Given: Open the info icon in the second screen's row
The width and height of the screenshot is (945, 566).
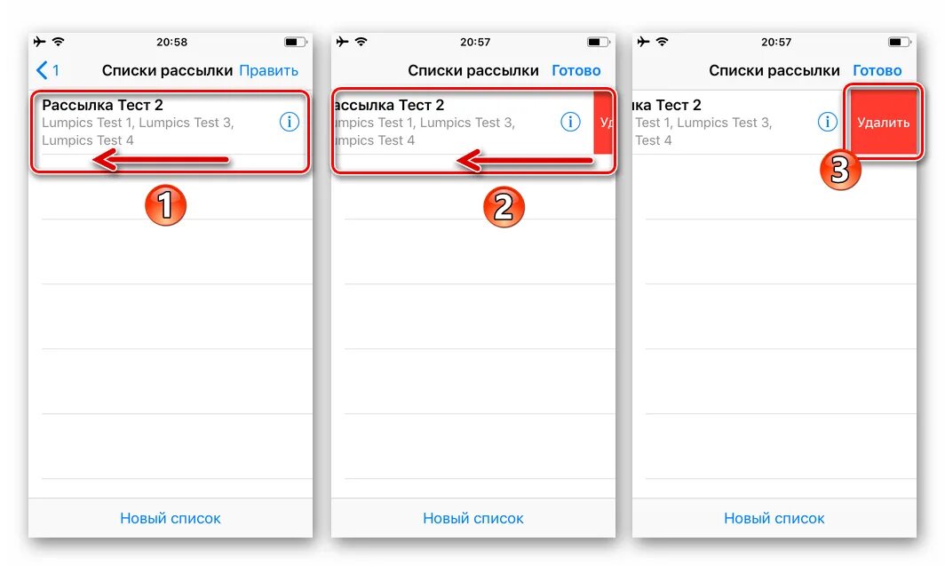Looking at the screenshot, I should pyautogui.click(x=570, y=123).
